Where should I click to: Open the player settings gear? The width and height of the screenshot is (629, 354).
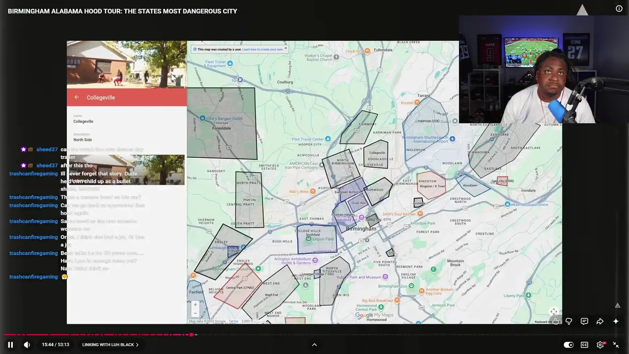click(600, 345)
